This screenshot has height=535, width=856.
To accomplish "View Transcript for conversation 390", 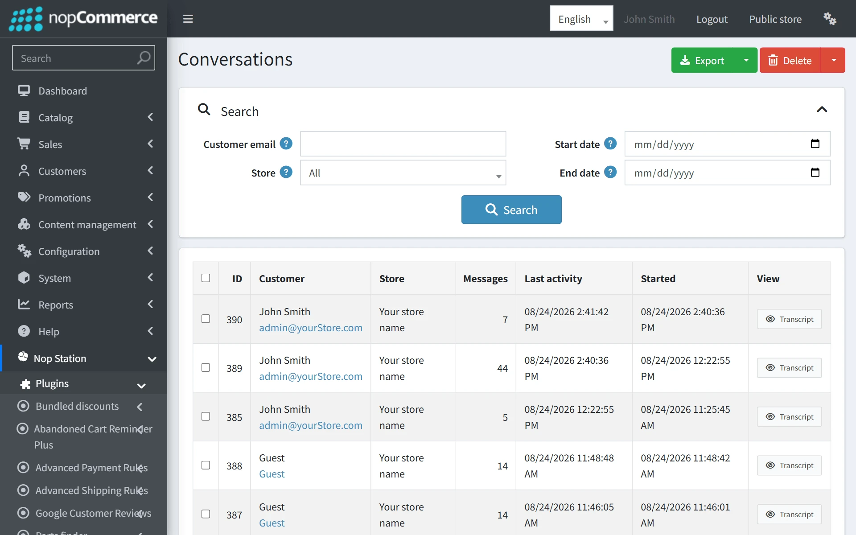I will (789, 319).
